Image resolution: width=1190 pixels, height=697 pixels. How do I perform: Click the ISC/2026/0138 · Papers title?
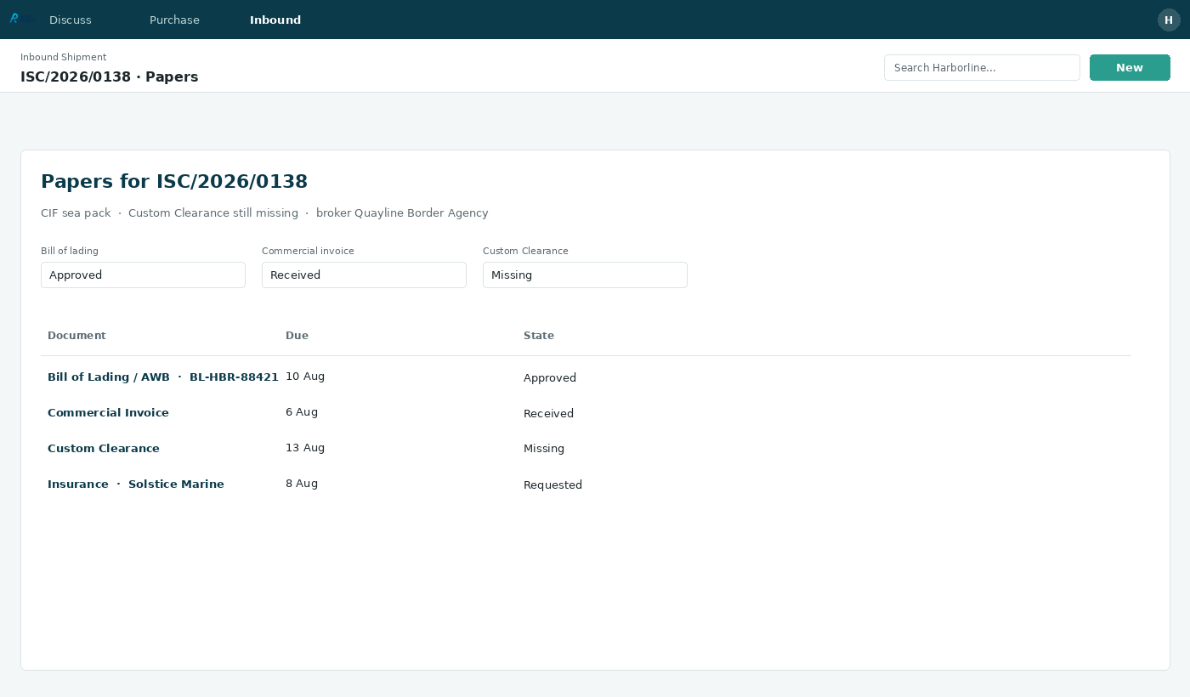click(x=110, y=77)
